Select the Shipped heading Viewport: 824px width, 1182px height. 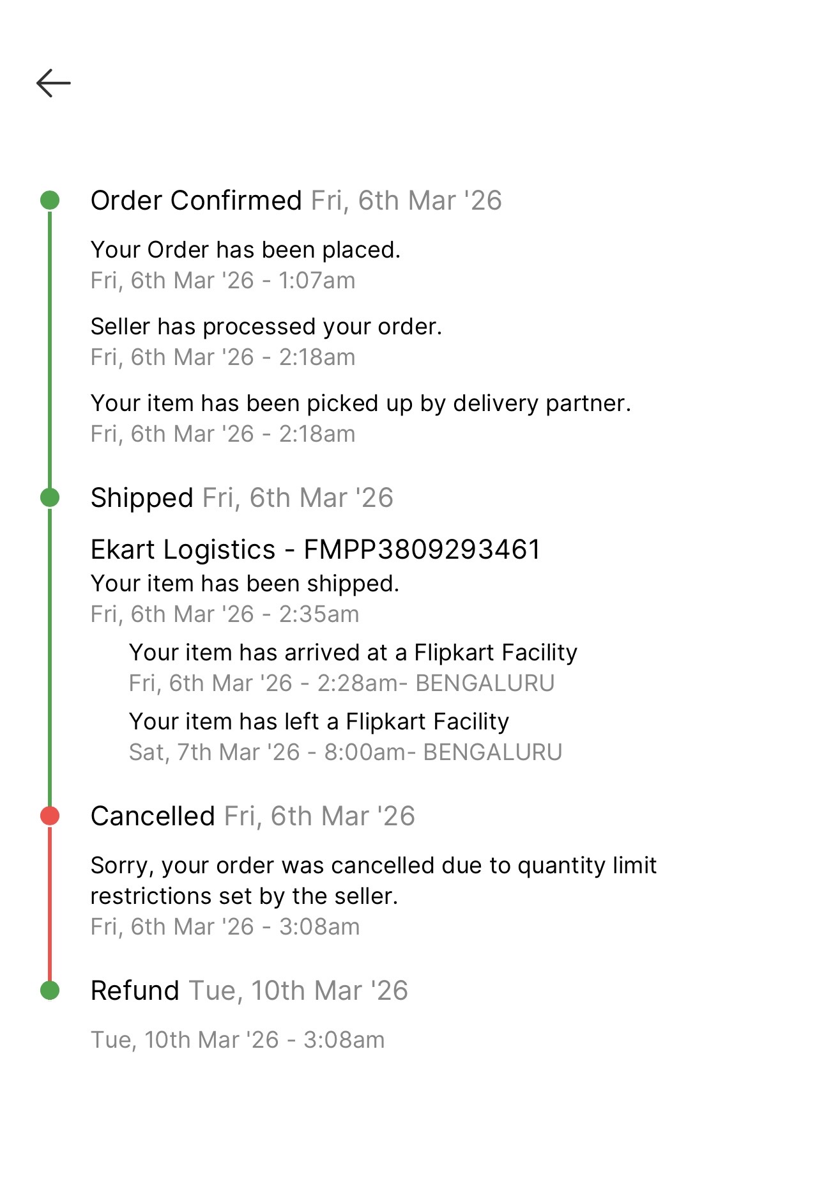coord(142,498)
